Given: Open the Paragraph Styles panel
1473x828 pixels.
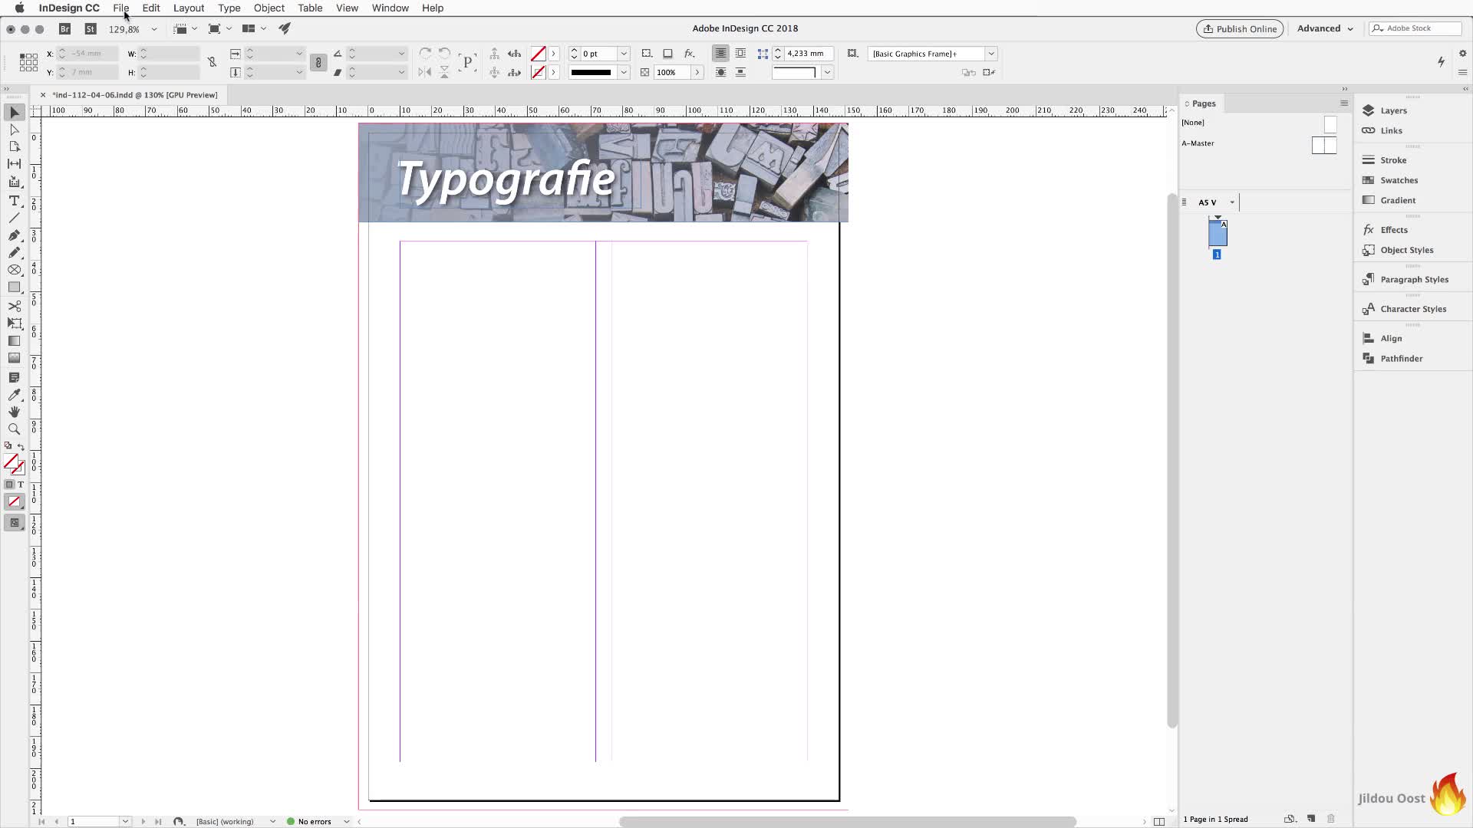Looking at the screenshot, I should (x=1414, y=279).
